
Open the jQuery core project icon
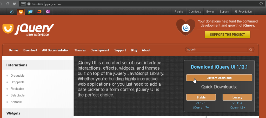click(12, 12)
